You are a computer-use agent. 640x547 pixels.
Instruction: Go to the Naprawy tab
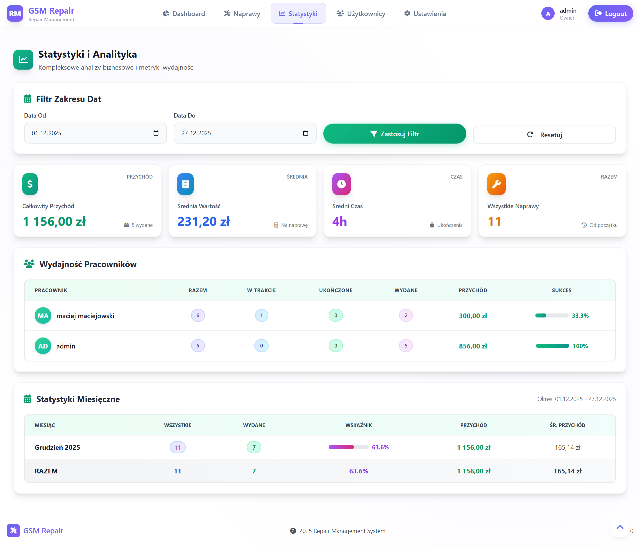pyautogui.click(x=242, y=14)
